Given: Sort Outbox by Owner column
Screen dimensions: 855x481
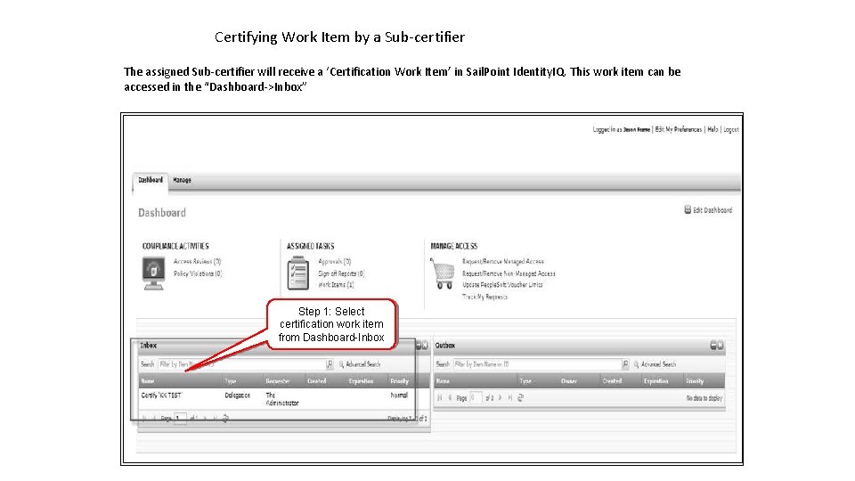Looking at the screenshot, I should coord(569,381).
